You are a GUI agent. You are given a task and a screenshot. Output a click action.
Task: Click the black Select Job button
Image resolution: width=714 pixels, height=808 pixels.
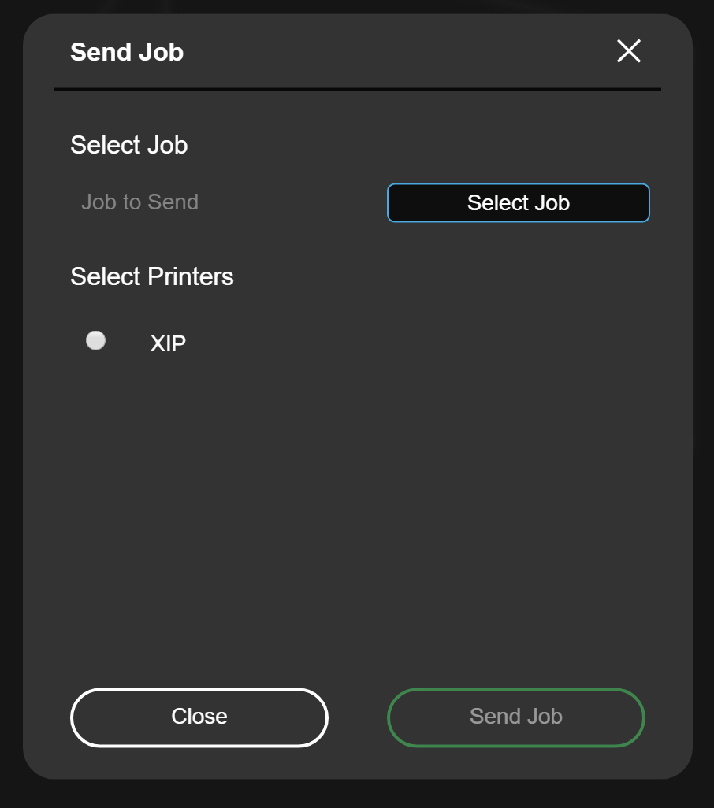tap(518, 202)
